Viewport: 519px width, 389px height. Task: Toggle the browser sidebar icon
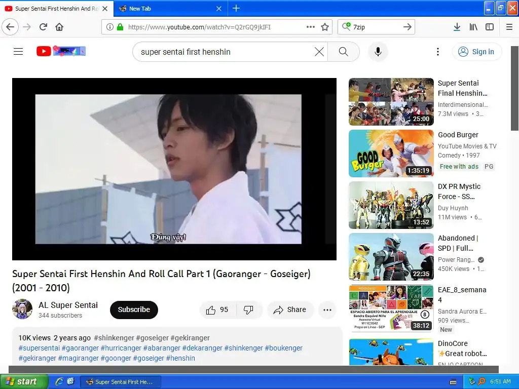tap(490, 27)
